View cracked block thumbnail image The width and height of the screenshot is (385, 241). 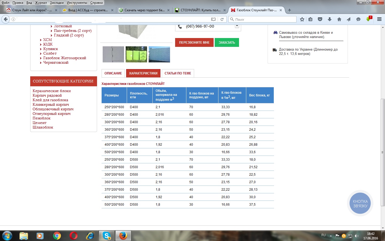click(113, 54)
